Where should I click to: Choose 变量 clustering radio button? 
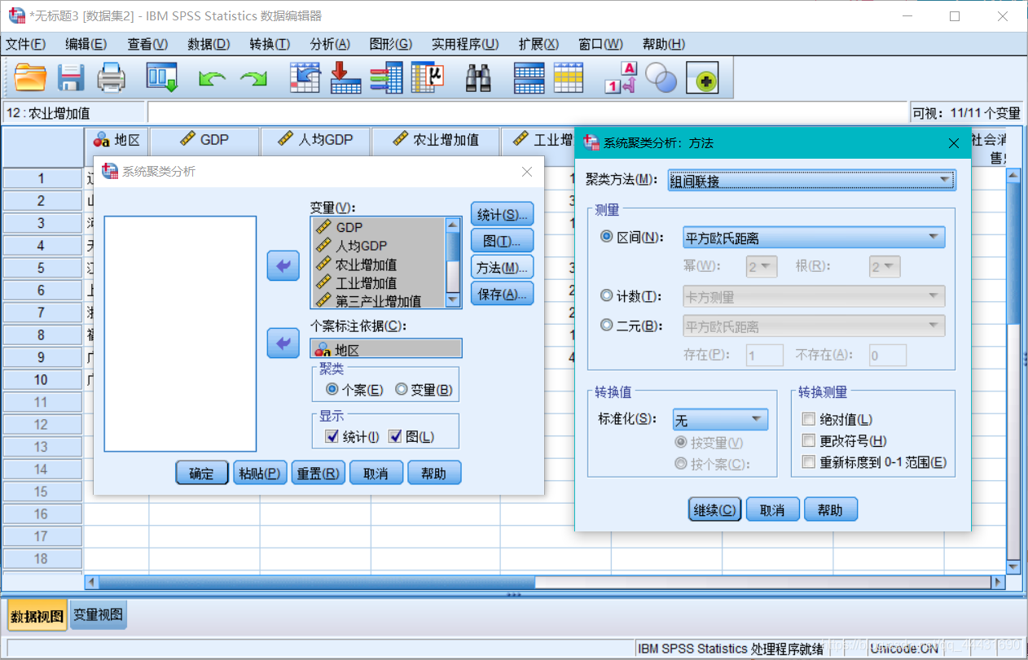coord(401,390)
